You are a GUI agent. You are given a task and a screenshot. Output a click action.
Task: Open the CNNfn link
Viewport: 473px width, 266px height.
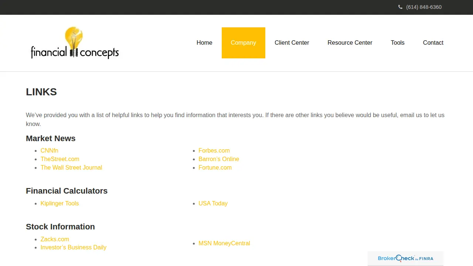(50, 151)
